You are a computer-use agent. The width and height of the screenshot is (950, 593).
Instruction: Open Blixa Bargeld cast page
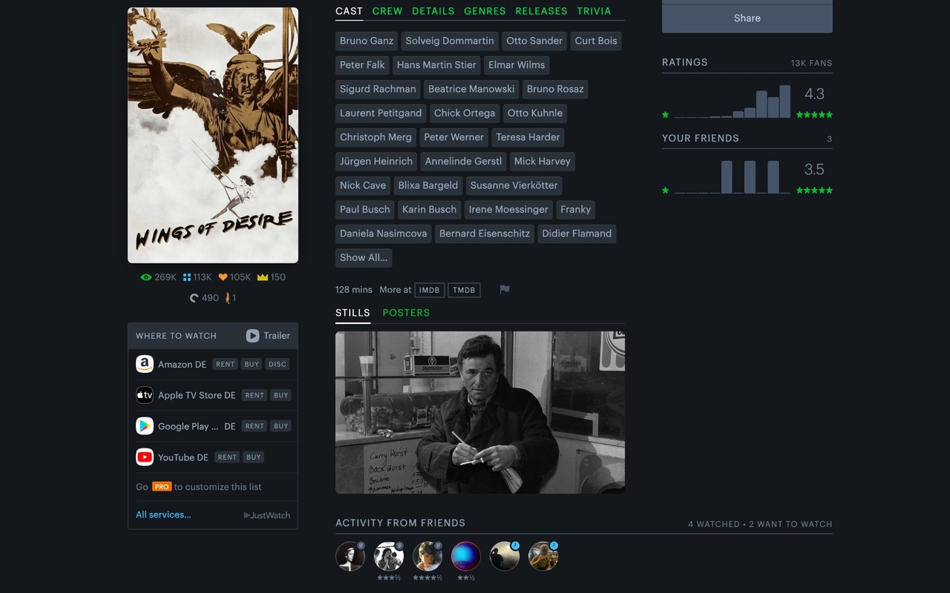tap(428, 185)
